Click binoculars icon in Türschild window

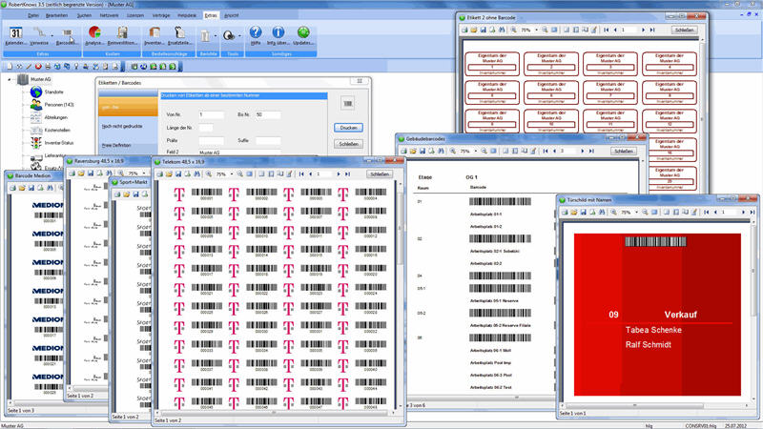tap(602, 212)
